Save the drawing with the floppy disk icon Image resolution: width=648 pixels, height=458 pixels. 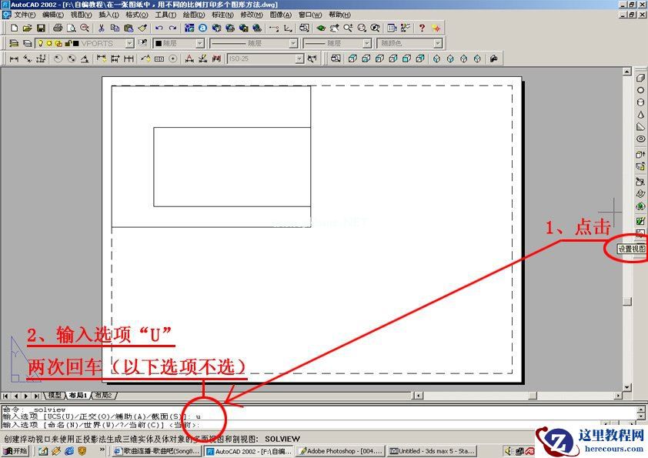(x=41, y=28)
